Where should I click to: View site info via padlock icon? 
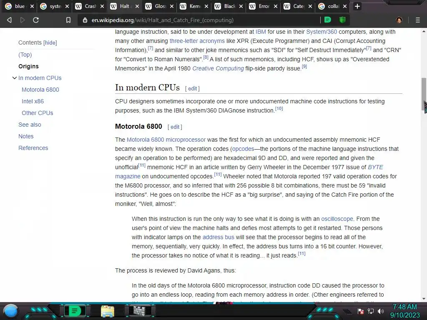click(x=85, y=20)
